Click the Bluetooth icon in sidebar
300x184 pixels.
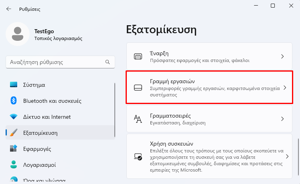(x=14, y=101)
